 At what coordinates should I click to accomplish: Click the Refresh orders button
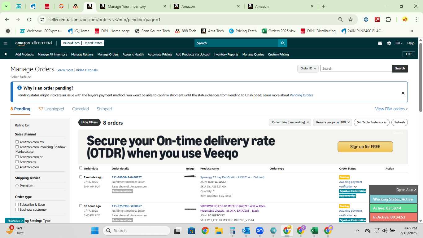pos(399,122)
